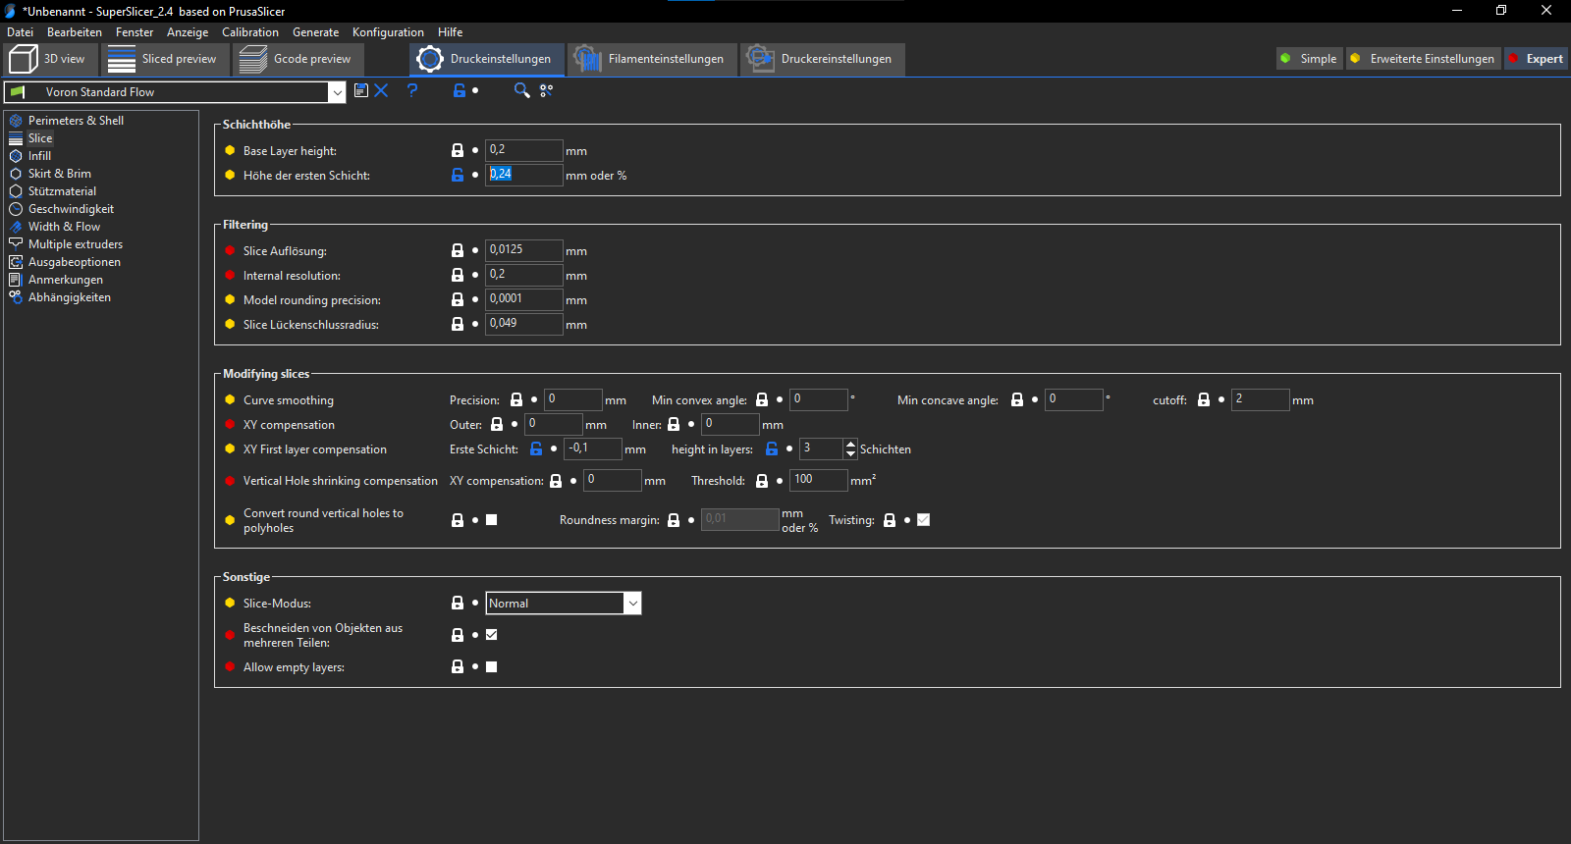Increase height in layers stepper value
The image size is (1571, 844).
tap(850, 444)
